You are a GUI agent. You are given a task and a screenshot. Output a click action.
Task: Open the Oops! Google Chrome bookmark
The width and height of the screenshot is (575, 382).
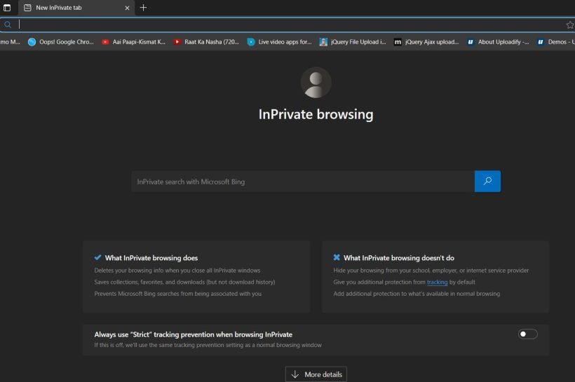point(60,42)
